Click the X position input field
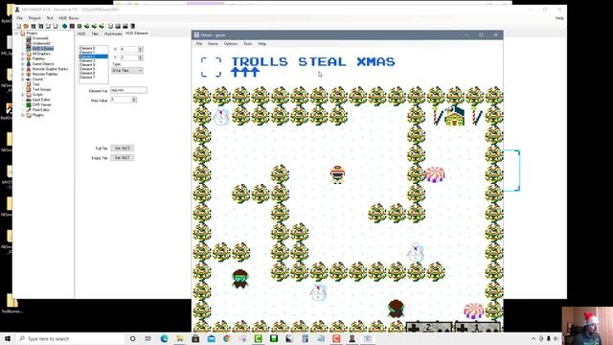The image size is (613, 345). (128, 49)
